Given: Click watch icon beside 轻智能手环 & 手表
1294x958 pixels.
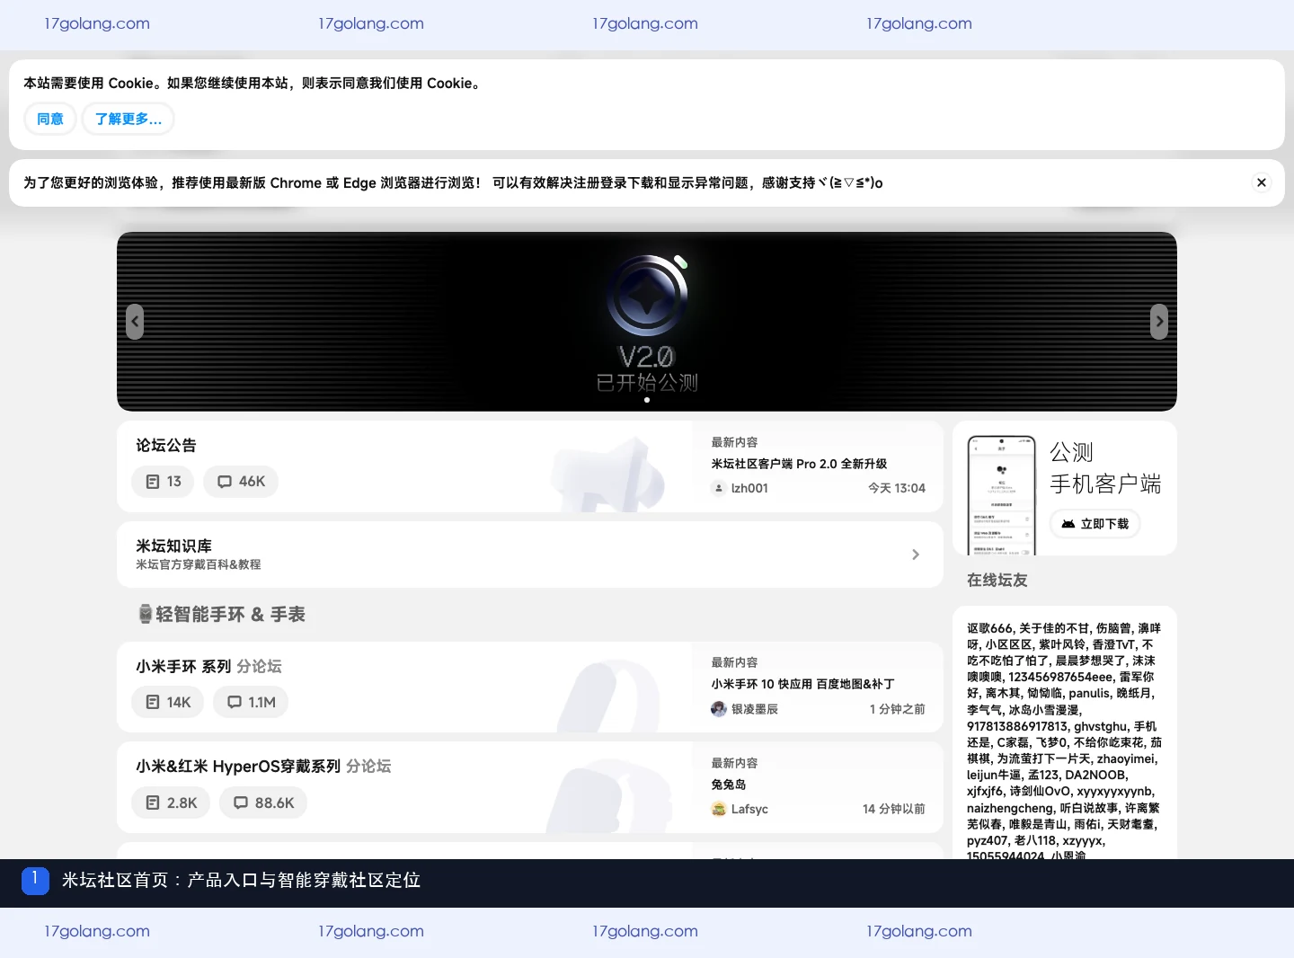Looking at the screenshot, I should pos(145,614).
